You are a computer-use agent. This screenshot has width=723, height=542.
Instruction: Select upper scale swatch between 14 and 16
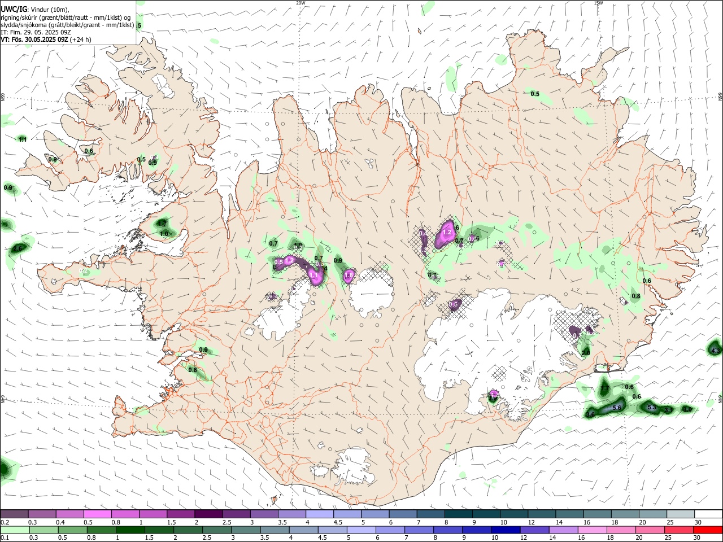coord(568,514)
